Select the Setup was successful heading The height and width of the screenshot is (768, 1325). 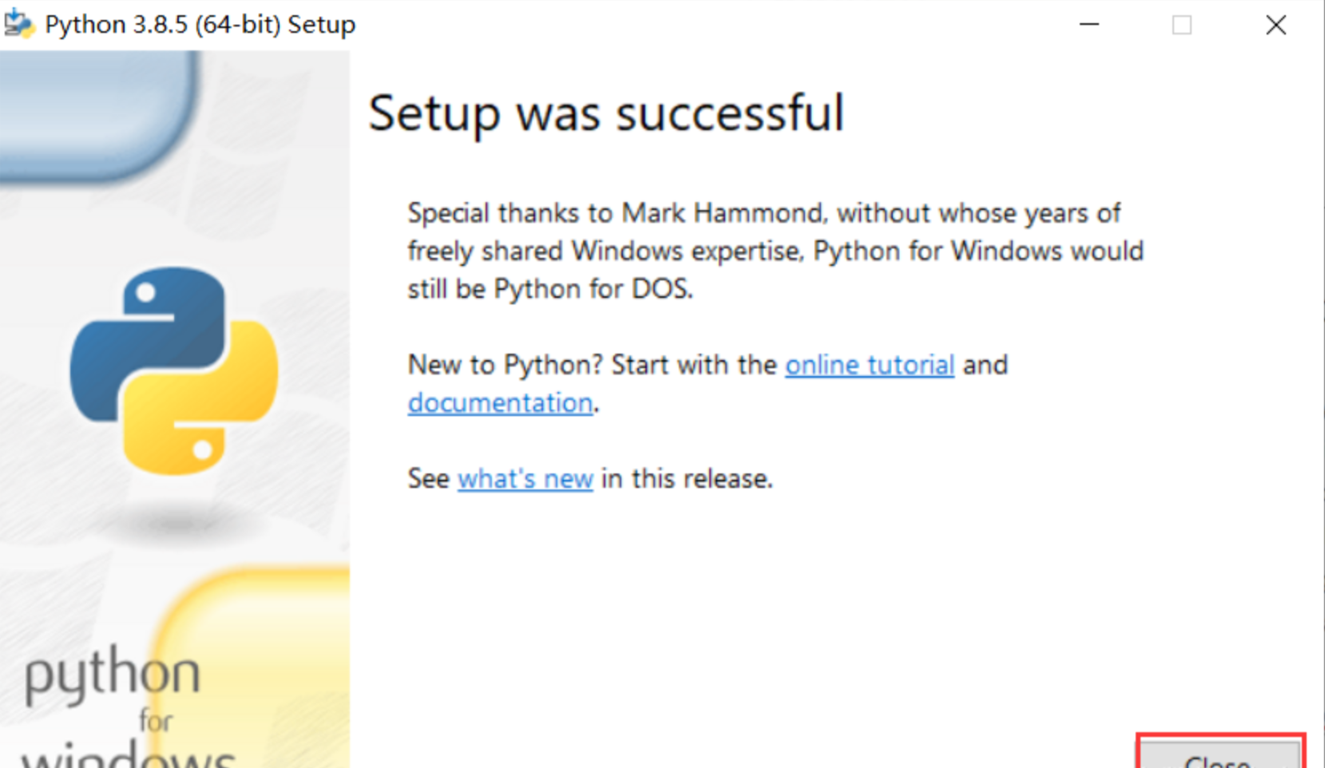tap(606, 113)
